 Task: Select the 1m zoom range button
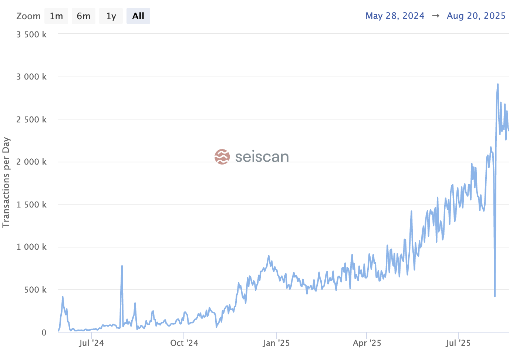coord(56,16)
